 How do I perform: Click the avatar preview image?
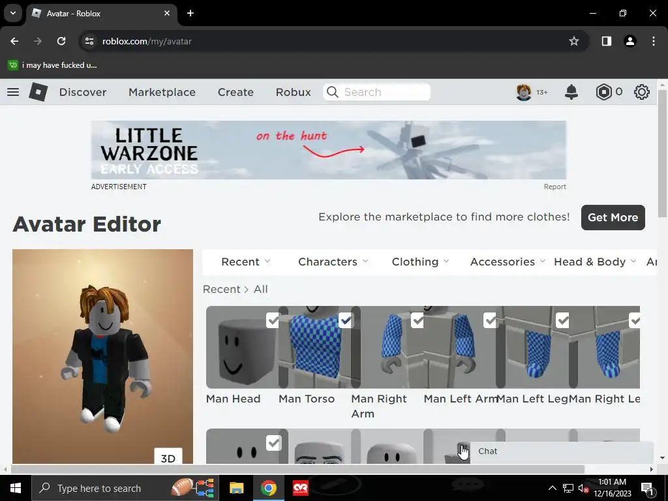coord(102,356)
